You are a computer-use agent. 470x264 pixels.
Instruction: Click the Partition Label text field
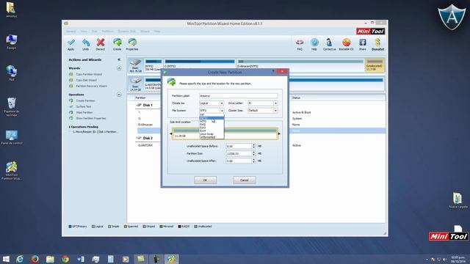point(238,96)
